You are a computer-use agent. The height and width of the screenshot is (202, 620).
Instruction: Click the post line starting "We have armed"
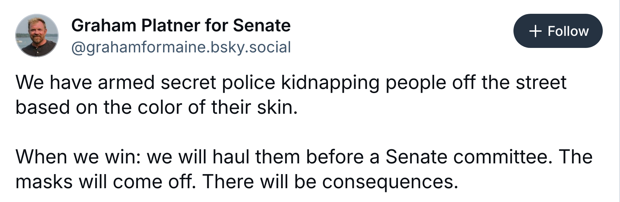291,82
